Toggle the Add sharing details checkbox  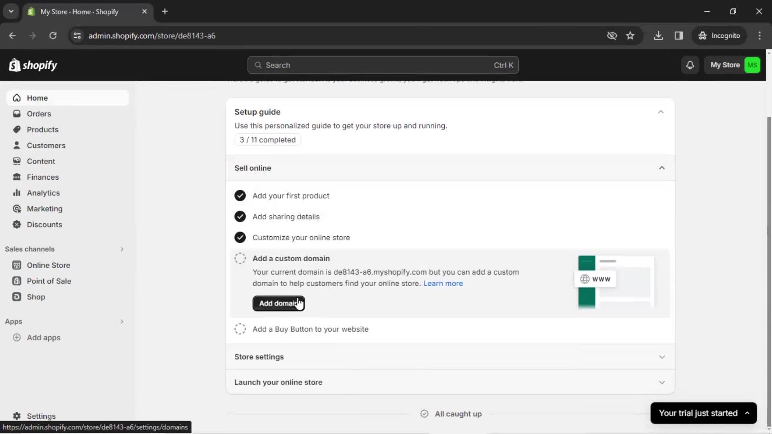pyautogui.click(x=240, y=216)
